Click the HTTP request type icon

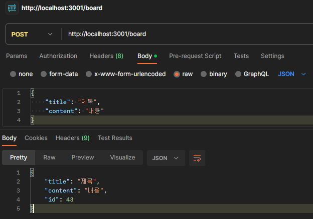(x=12, y=8)
